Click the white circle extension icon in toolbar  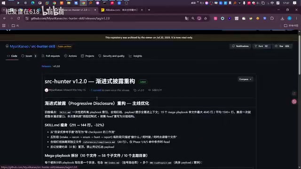(x=222, y=18)
